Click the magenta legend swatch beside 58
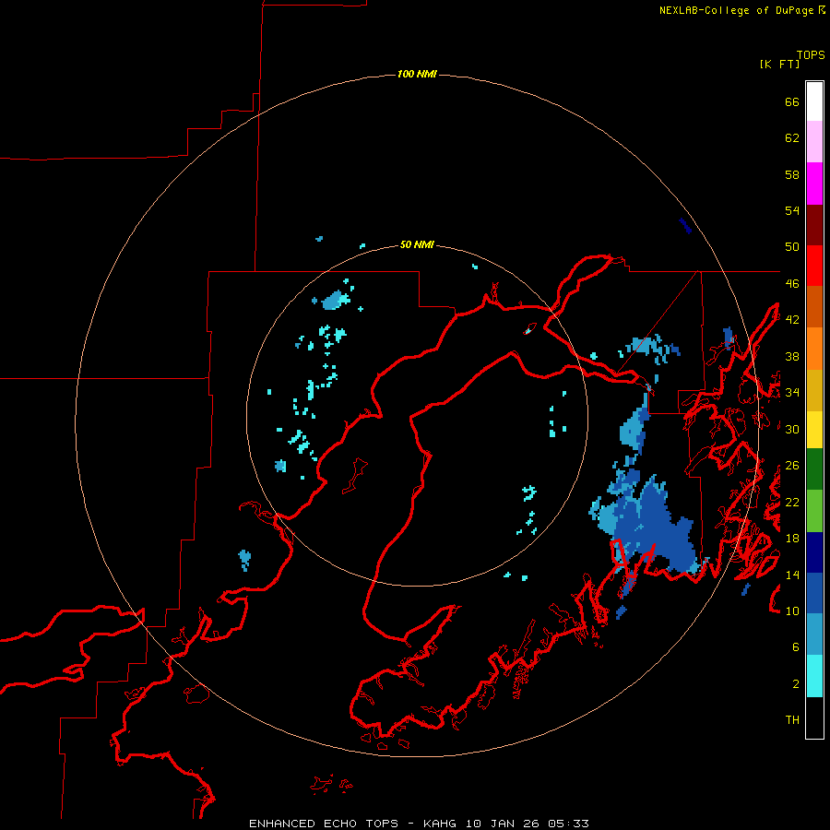830x830 pixels. point(814,184)
